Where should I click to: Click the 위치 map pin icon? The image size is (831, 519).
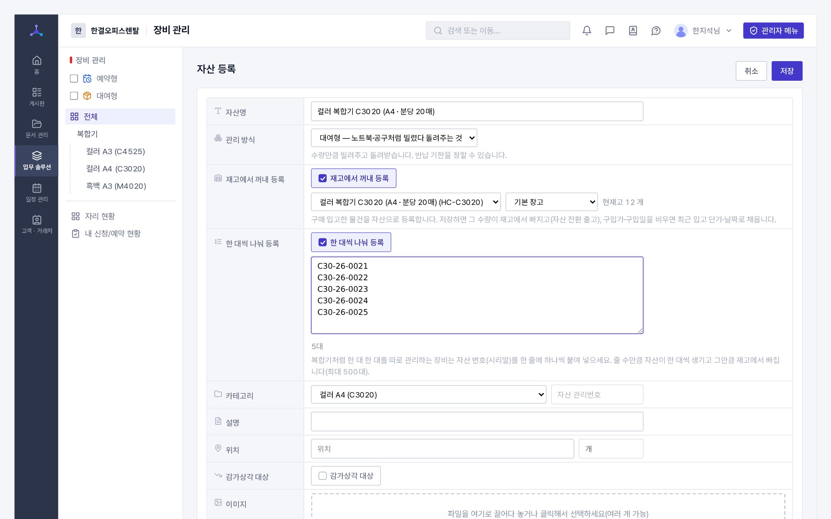coord(218,448)
